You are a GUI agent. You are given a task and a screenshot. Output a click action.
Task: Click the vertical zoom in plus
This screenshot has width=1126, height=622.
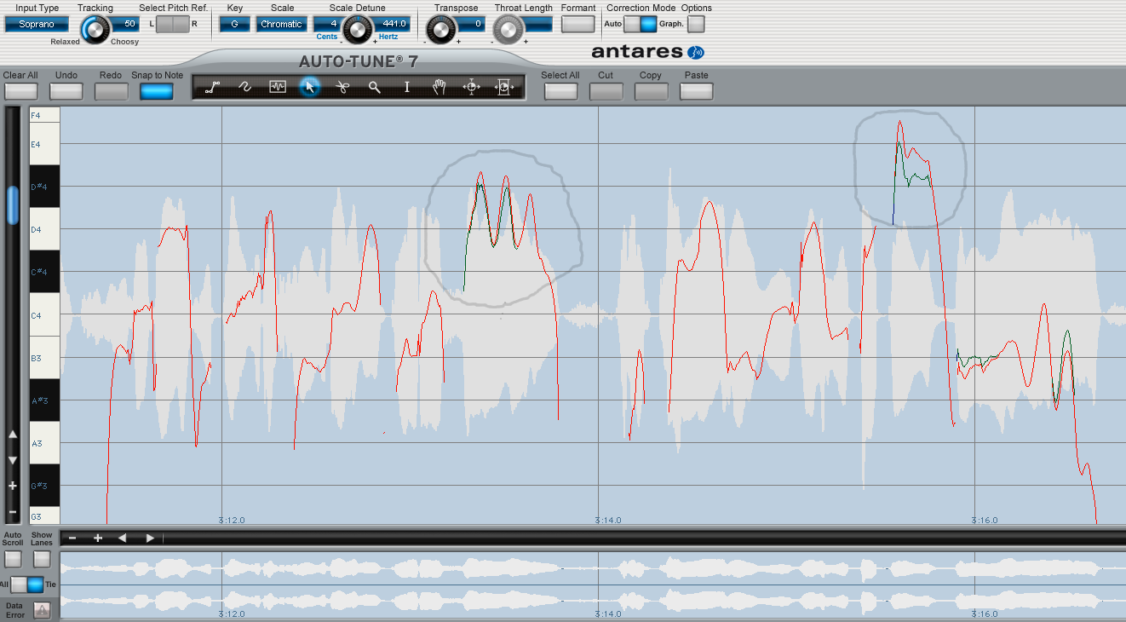(x=13, y=486)
